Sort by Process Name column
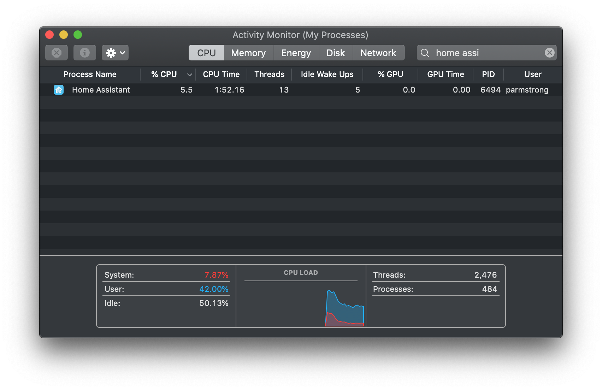This screenshot has height=390, width=602. pos(90,74)
